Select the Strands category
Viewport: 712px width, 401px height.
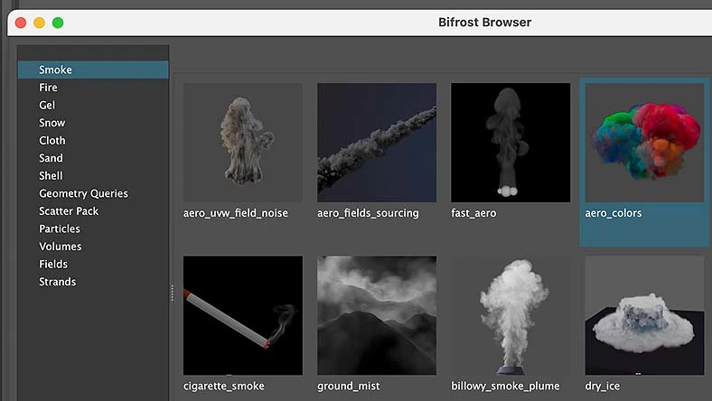[93, 282]
